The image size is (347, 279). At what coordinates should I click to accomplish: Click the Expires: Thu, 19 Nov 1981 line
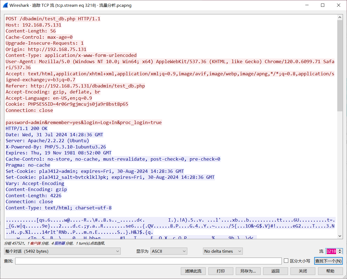click(58, 153)
